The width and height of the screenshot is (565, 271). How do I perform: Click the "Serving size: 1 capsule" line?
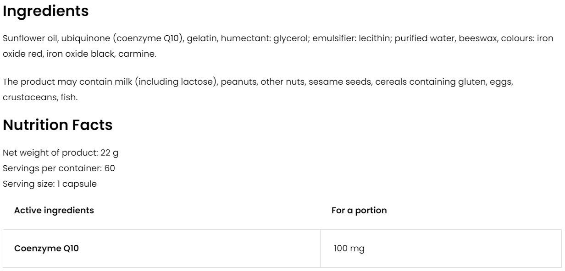[x=50, y=184]
